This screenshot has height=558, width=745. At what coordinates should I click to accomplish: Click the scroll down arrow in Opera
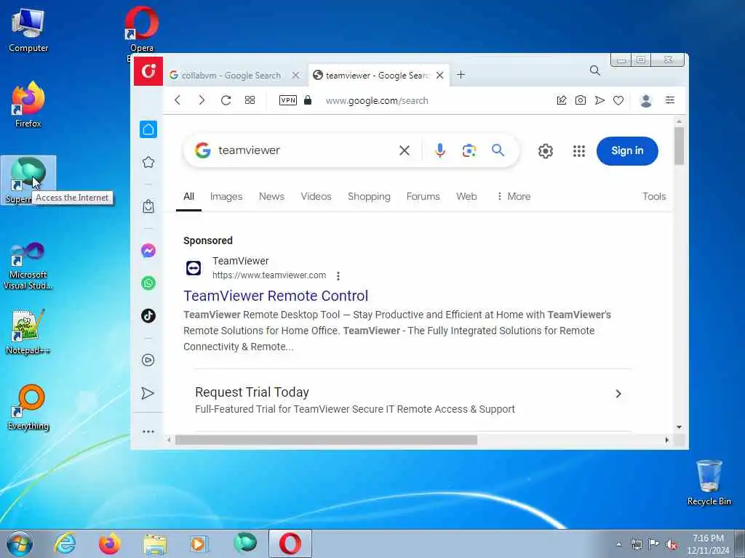pyautogui.click(x=679, y=427)
